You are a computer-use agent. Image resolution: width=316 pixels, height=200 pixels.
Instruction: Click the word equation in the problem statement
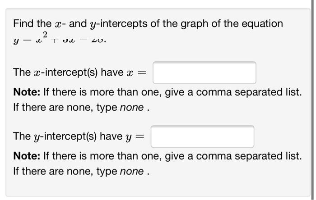pos(262,24)
